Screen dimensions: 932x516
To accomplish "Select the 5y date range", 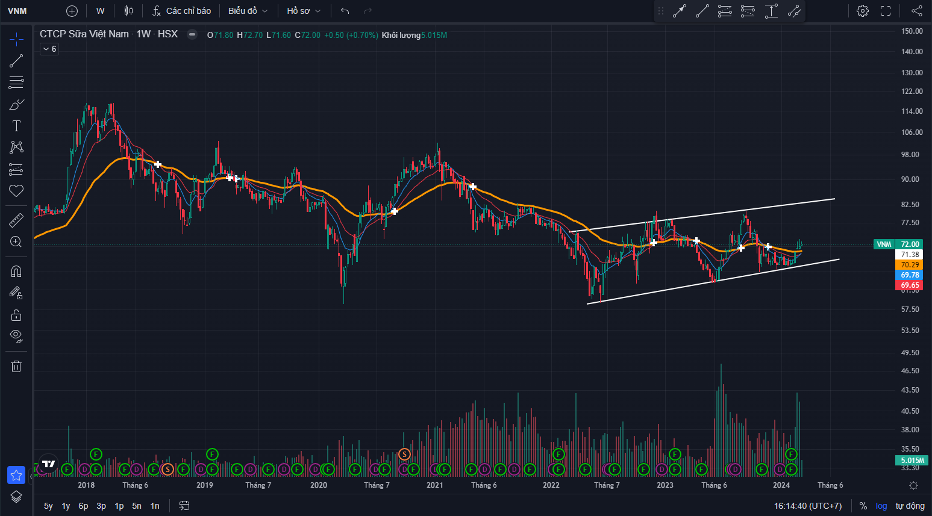I will 48,506.
